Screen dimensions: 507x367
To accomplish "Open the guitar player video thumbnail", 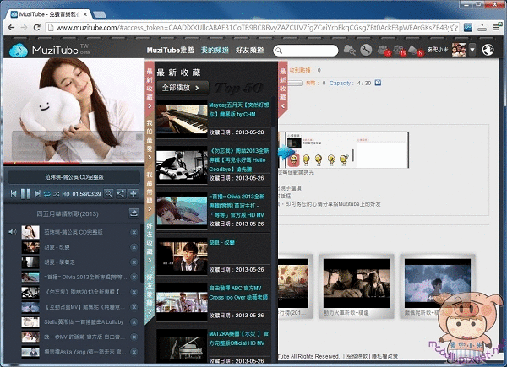I will coord(182,165).
